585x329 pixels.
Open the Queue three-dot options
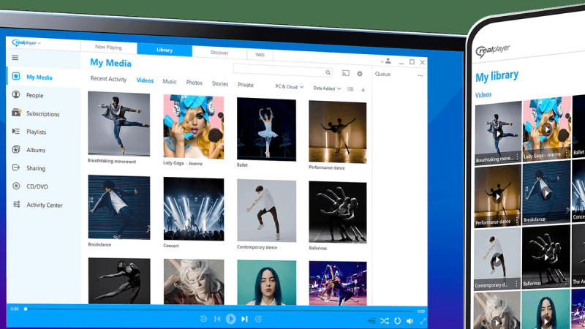420,76
